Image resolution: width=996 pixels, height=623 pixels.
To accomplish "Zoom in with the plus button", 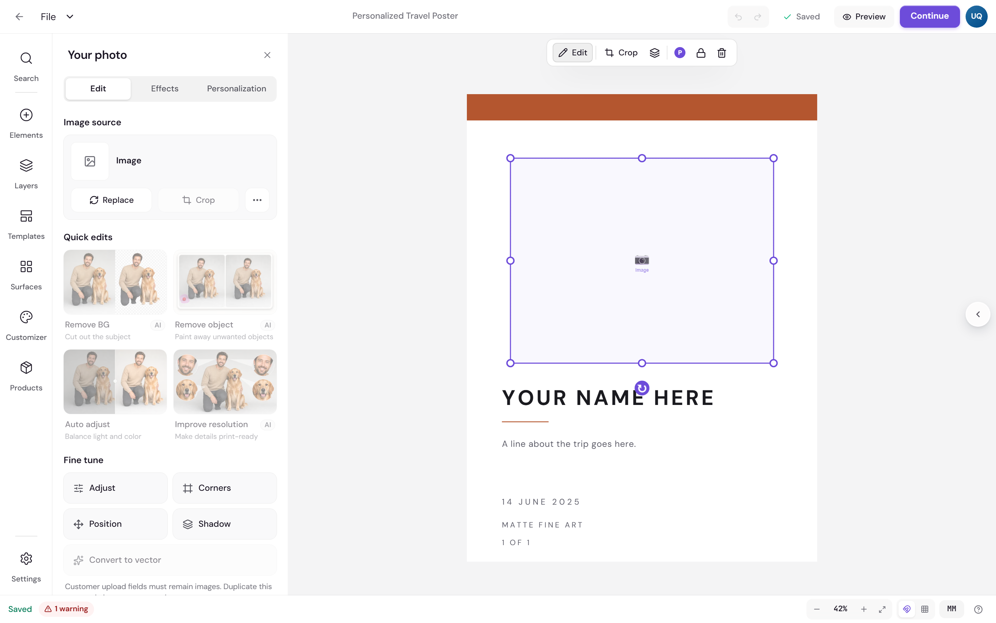I will coord(864,609).
